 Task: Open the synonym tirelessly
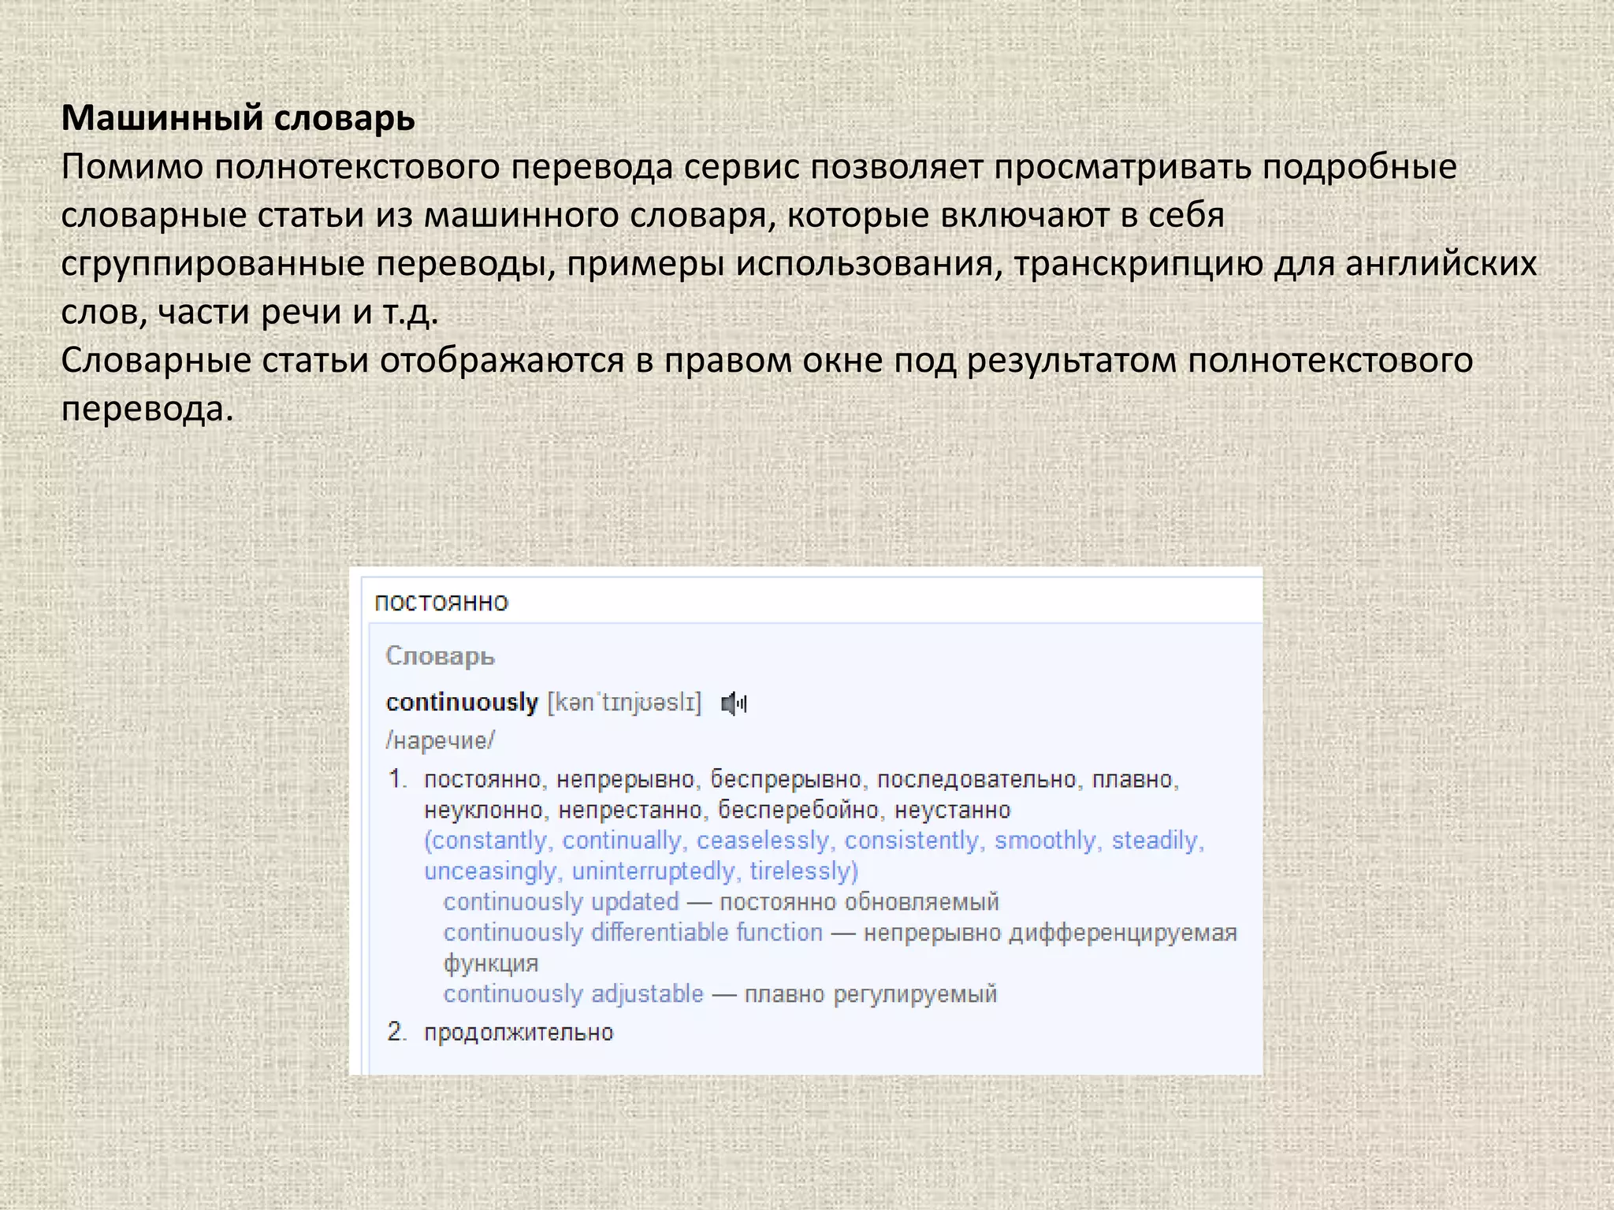pyautogui.click(x=801, y=871)
